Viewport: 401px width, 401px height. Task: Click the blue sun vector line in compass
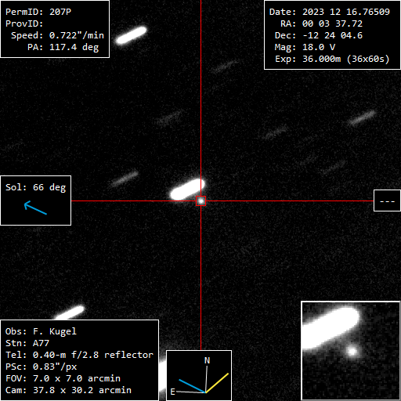click(192, 386)
